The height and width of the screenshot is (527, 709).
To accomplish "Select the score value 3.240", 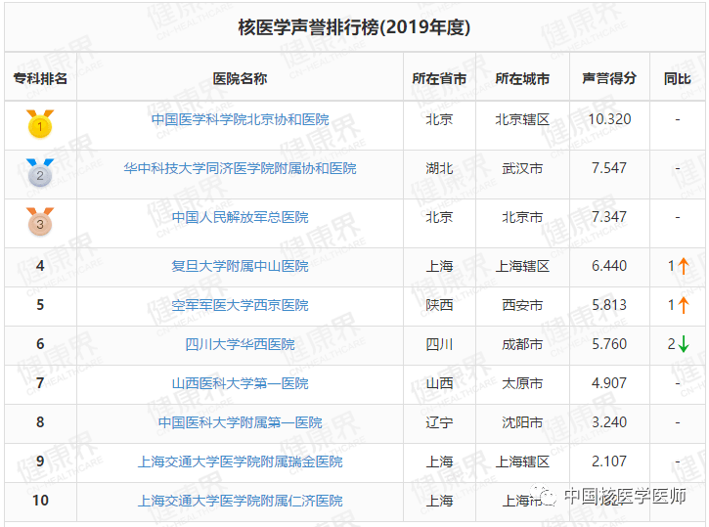I will [x=609, y=422].
